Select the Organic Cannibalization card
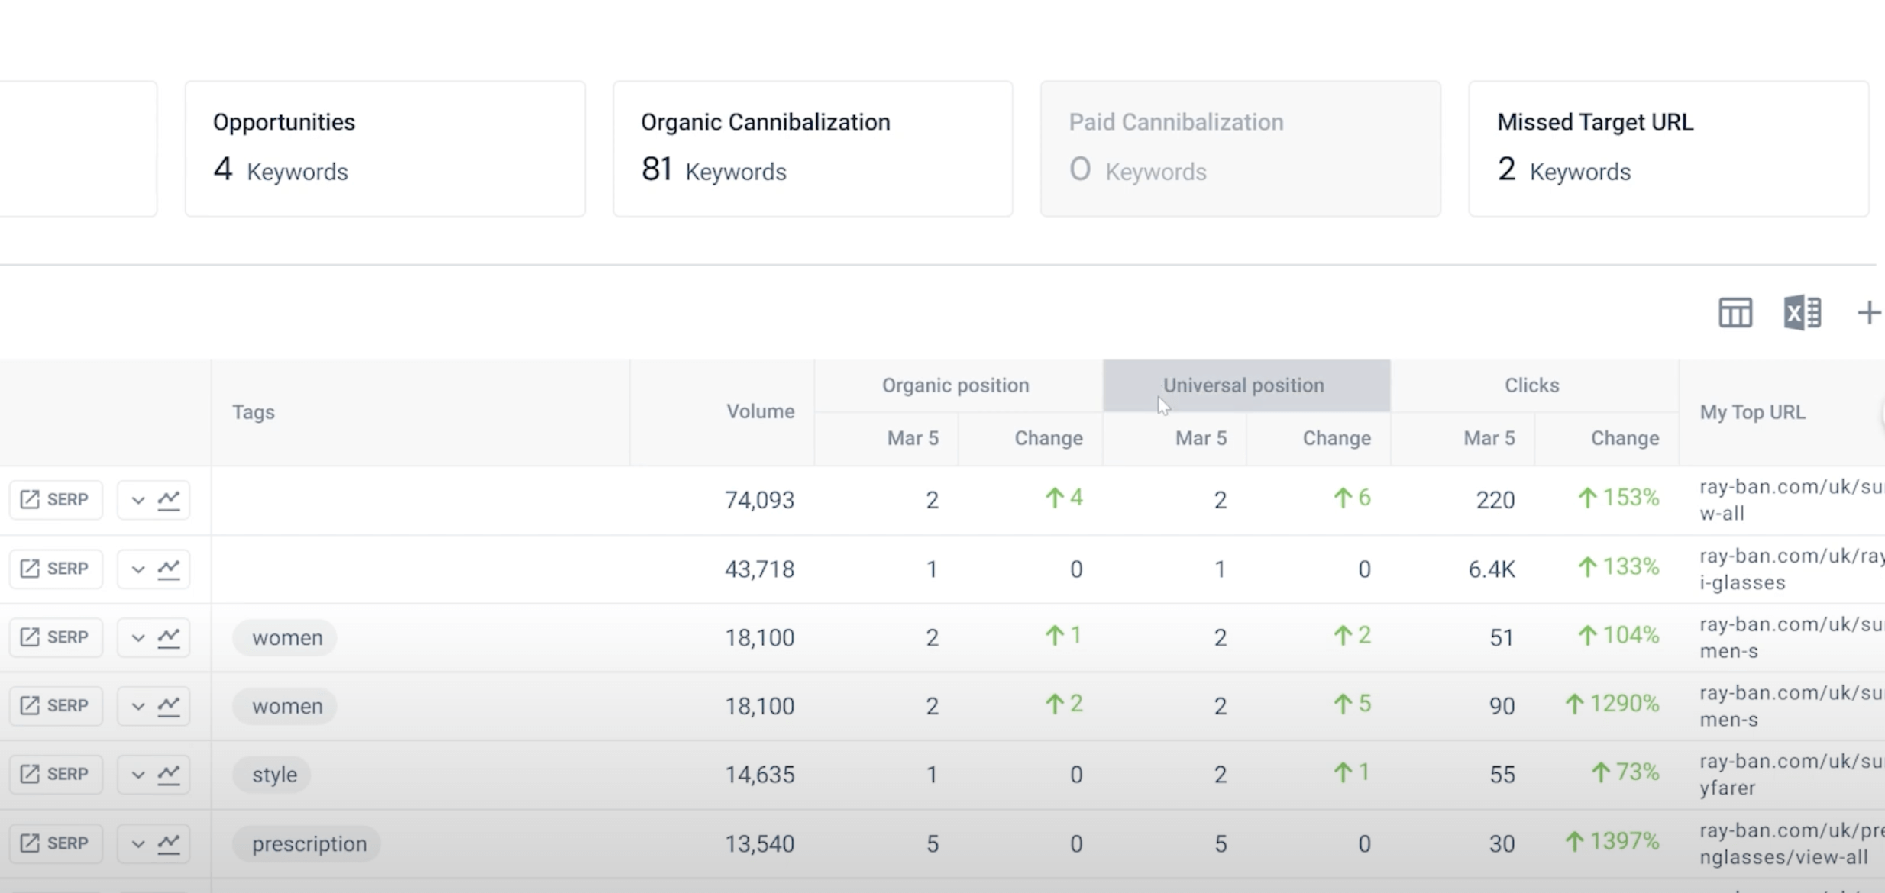 coord(813,149)
